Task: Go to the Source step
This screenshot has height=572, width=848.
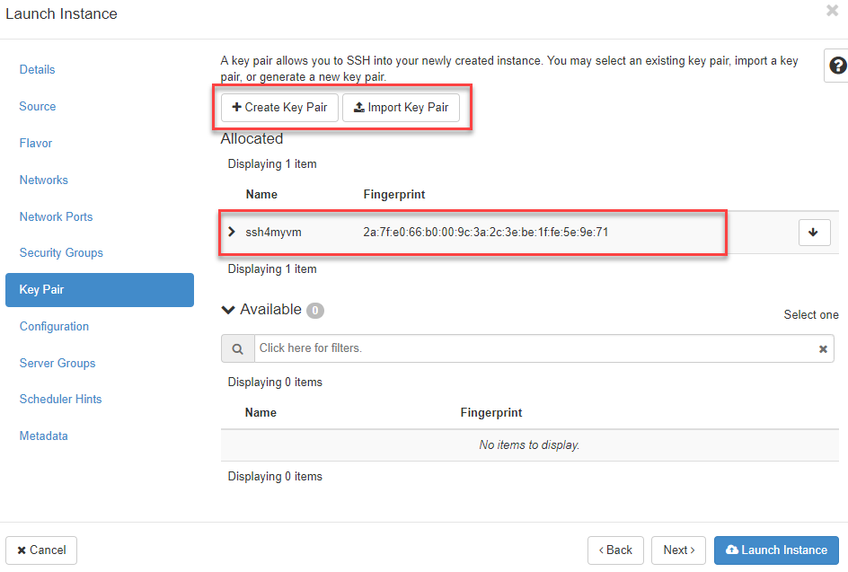Action: 38,107
